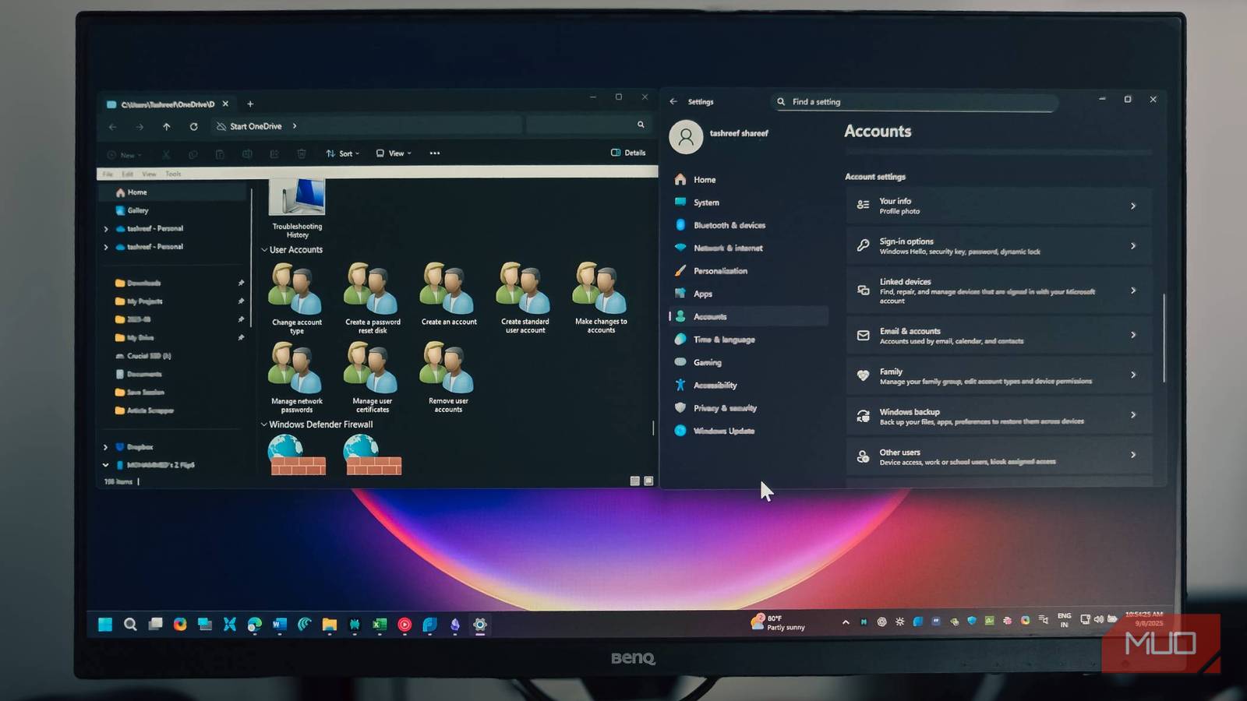Click the search icon in File Explorer
Screen dimensions: 1247x701
pyautogui.click(x=641, y=125)
